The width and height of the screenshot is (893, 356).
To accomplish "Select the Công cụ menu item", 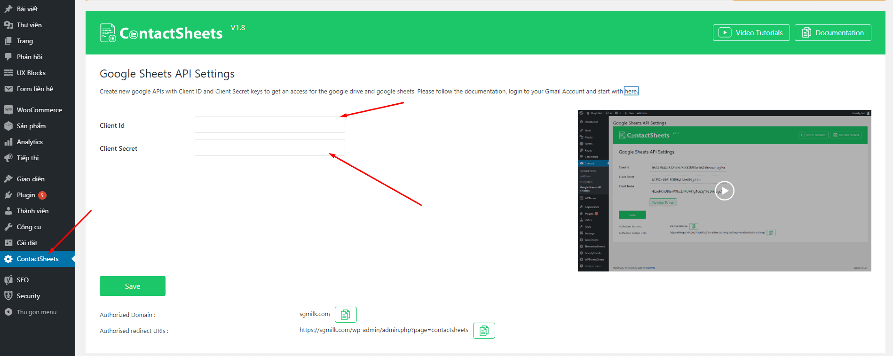I will [38, 227].
